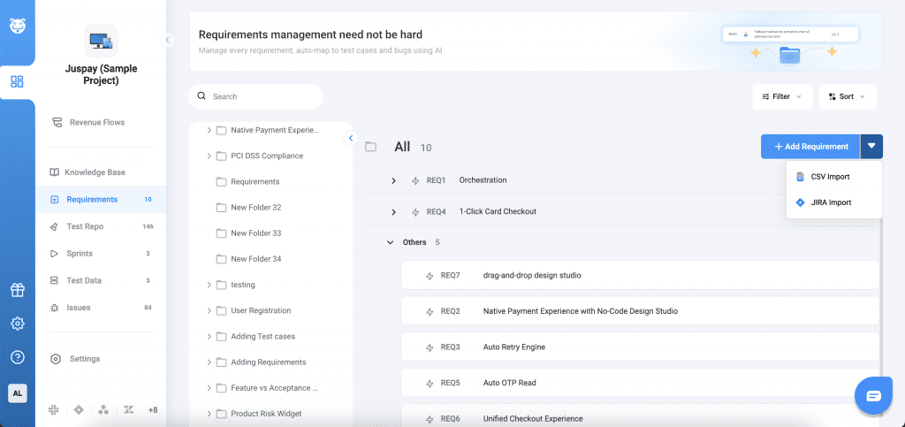
Task: Expand the PCI DSS Compliance folder
Action: [209, 156]
